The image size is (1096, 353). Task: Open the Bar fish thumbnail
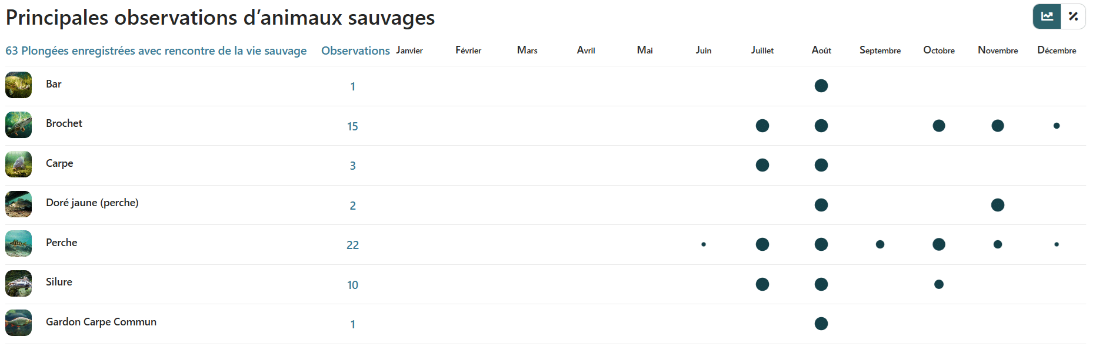coord(18,85)
